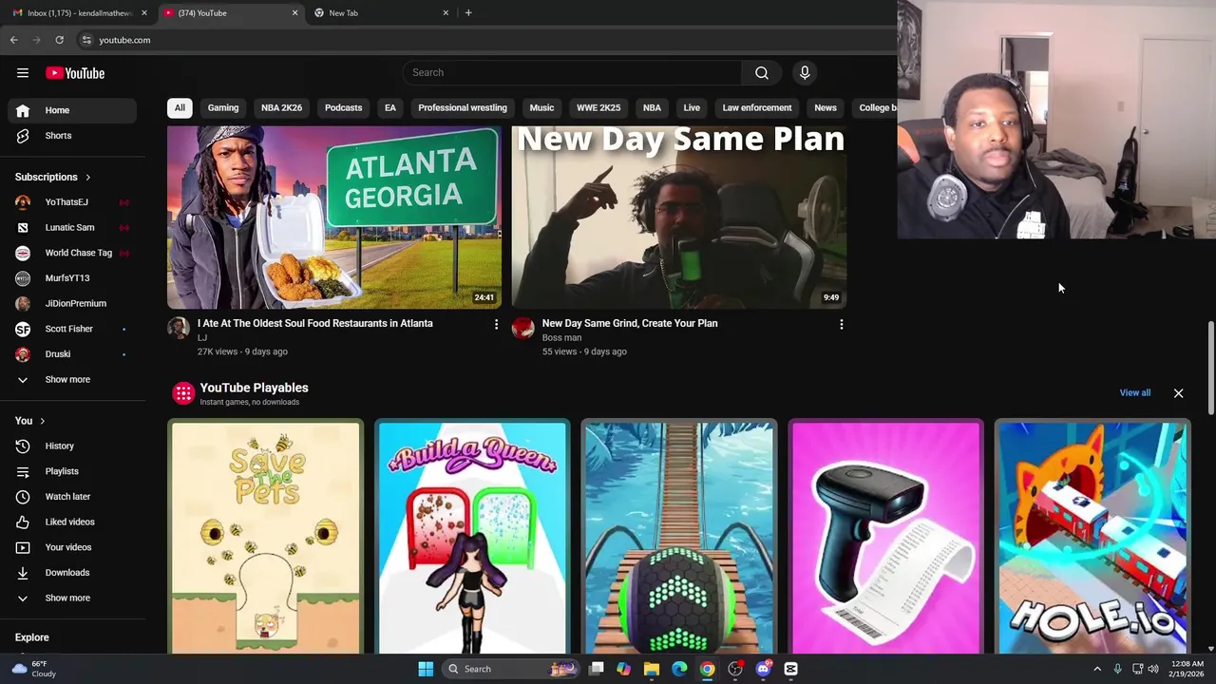Open Google Chrome from the taskbar

click(708, 669)
